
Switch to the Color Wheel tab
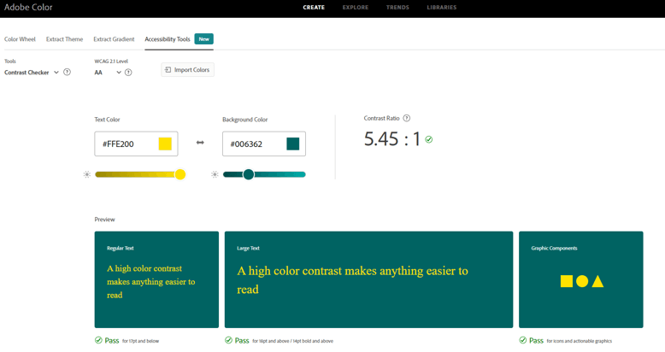(20, 39)
